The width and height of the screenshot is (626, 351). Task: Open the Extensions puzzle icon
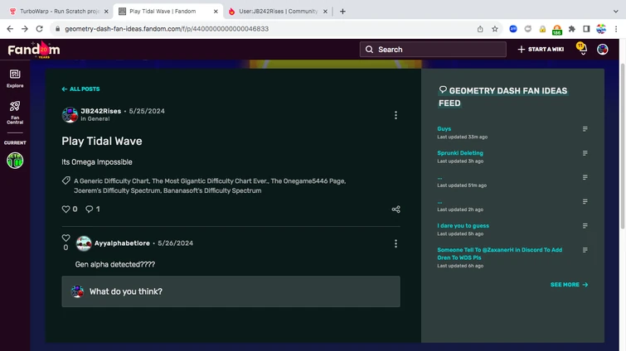[572, 29]
